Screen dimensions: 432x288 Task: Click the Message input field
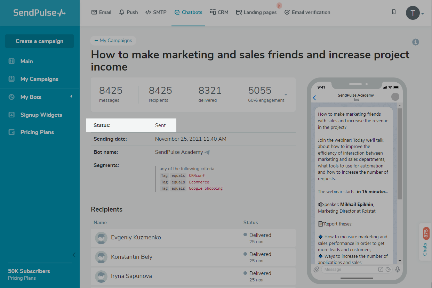[x=349, y=269]
